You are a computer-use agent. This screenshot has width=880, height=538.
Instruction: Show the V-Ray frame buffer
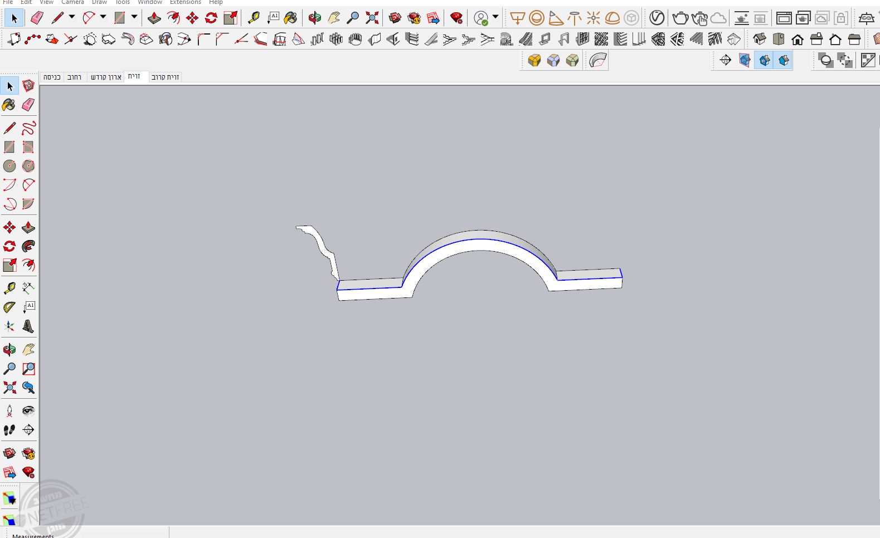[x=784, y=18]
